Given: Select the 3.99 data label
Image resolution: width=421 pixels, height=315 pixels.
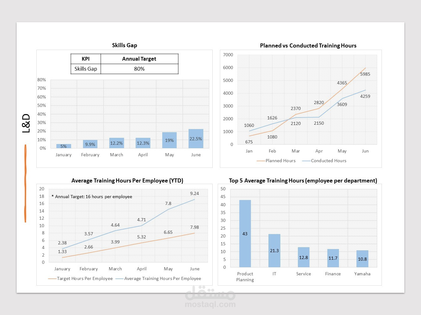Looking at the screenshot, I should (x=115, y=242).
